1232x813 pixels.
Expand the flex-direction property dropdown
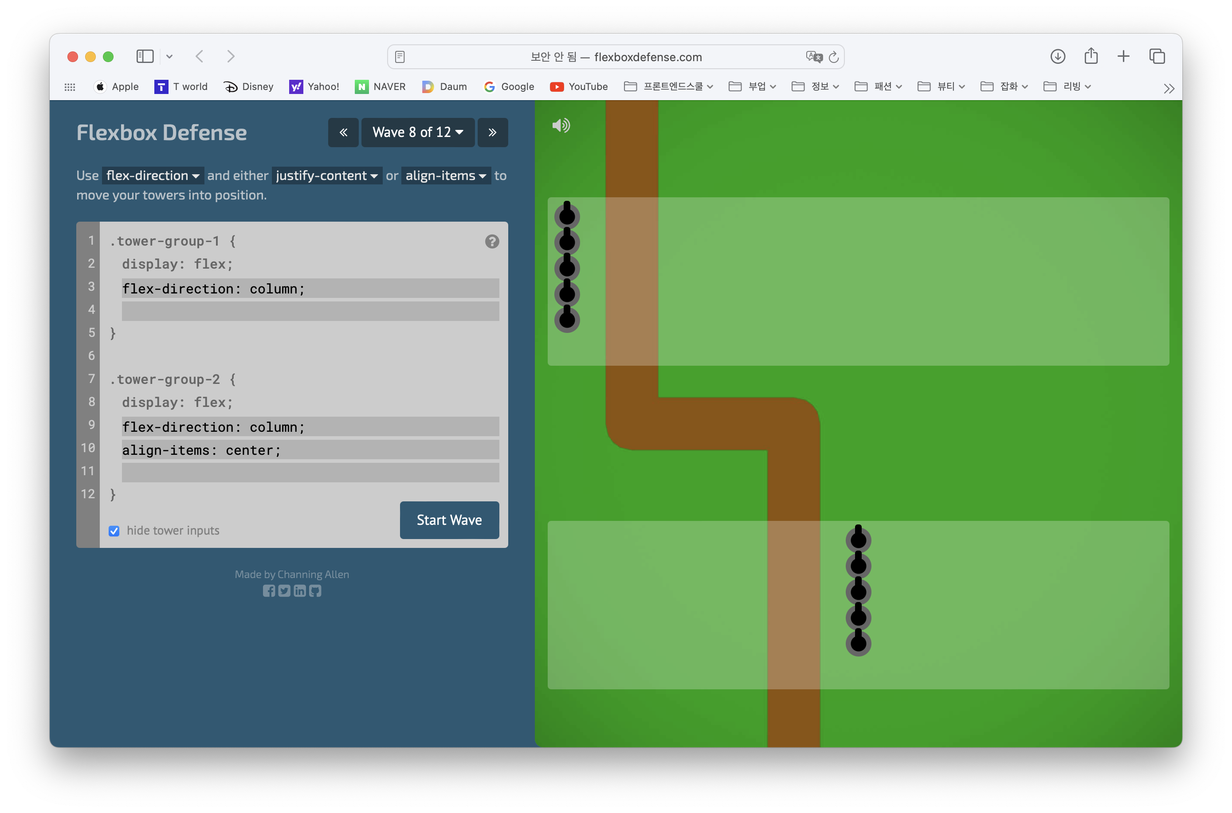(x=153, y=176)
